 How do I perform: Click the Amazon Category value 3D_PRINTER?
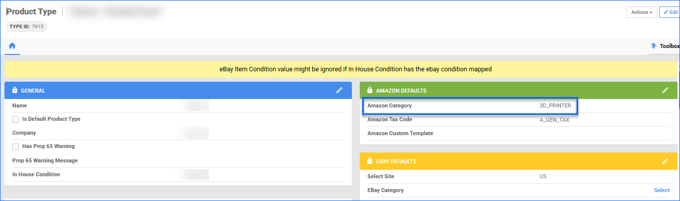555,106
